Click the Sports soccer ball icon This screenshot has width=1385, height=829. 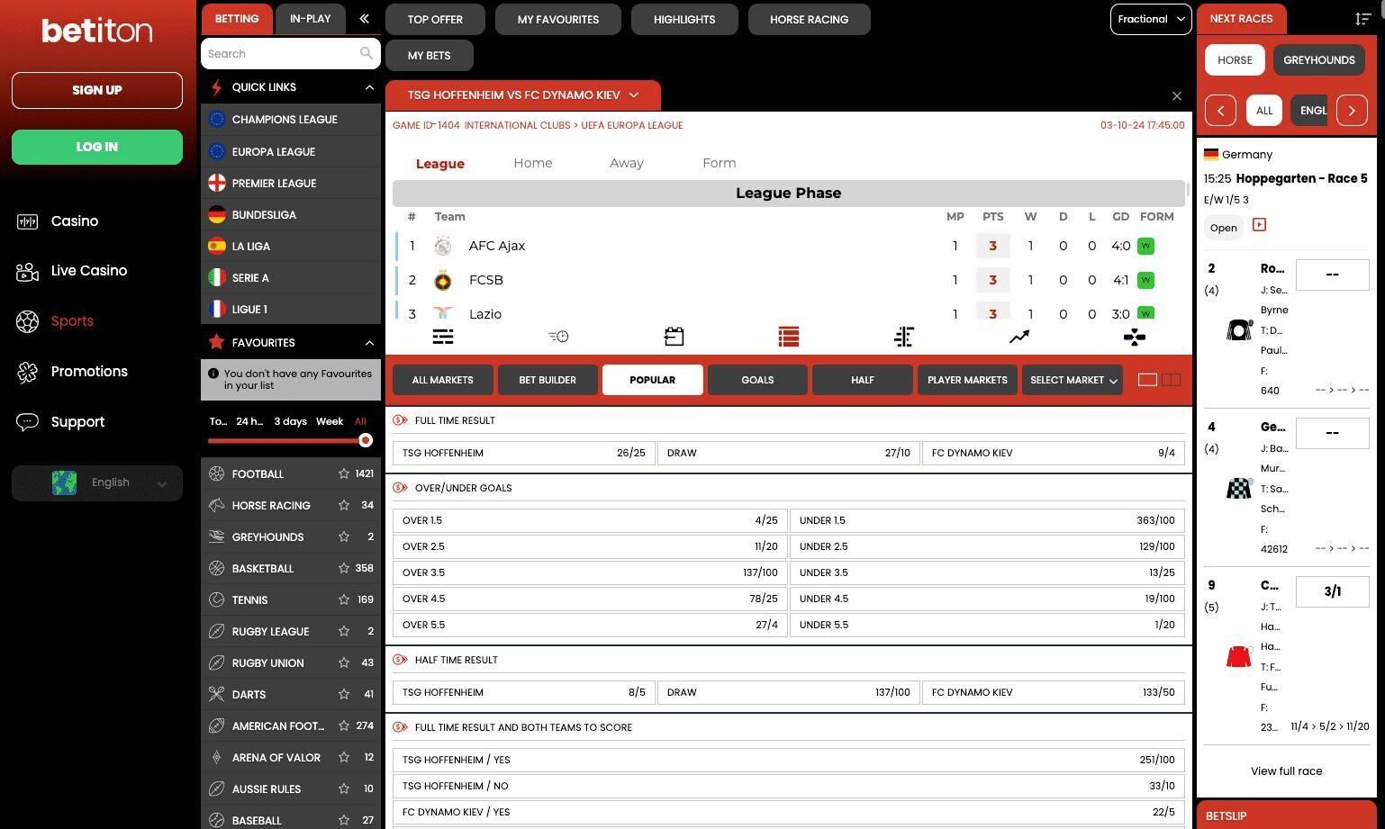[27, 321]
